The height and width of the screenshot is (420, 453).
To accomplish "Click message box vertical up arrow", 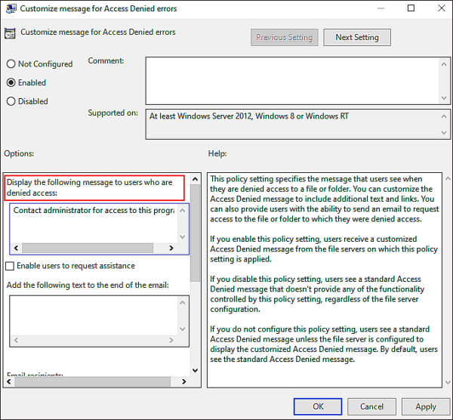I will click(183, 211).
